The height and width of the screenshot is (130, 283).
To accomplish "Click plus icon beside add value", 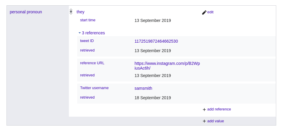I will tap(204, 121).
